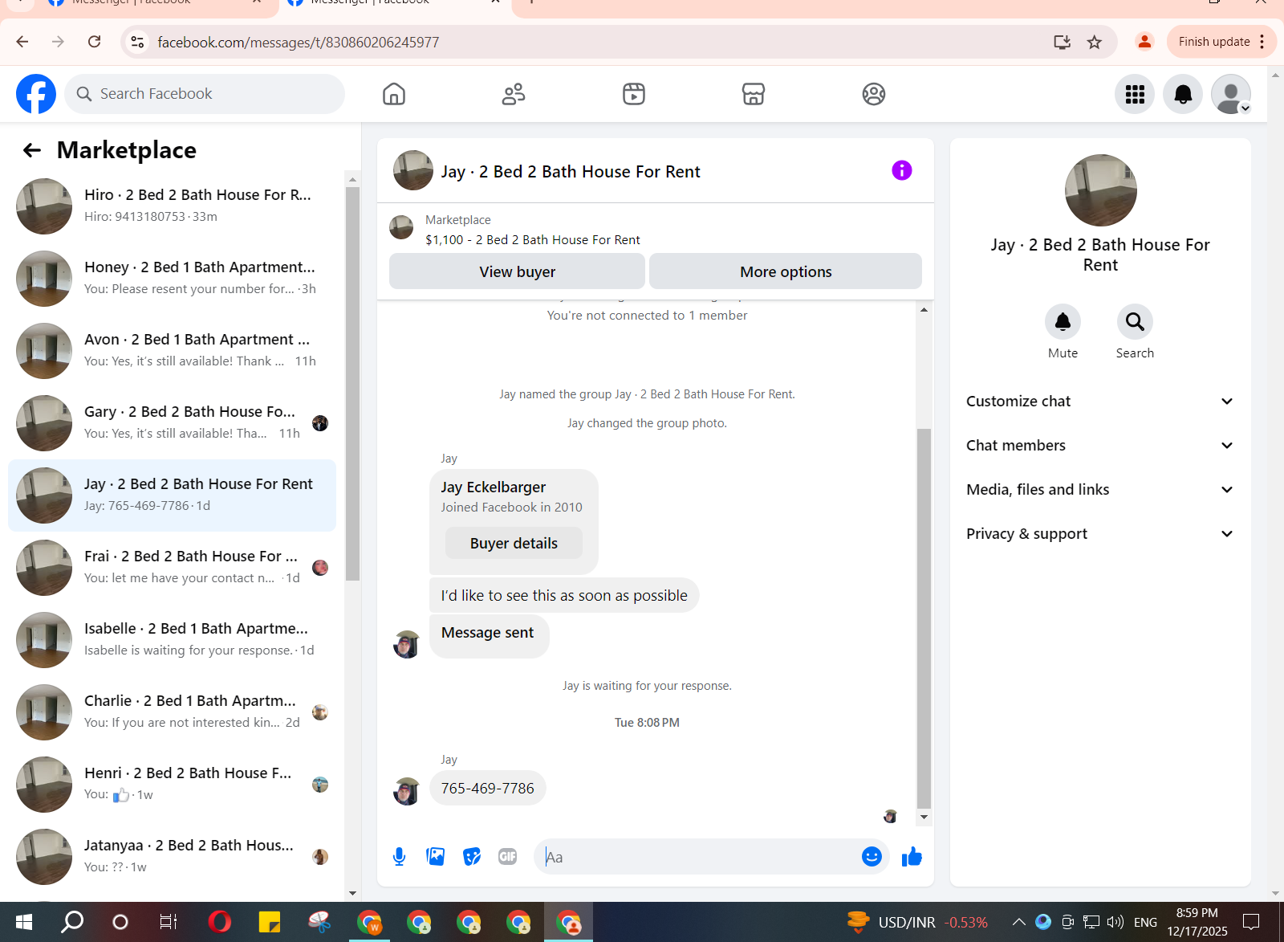
Task: Open conversation information purple icon
Action: pos(902,170)
